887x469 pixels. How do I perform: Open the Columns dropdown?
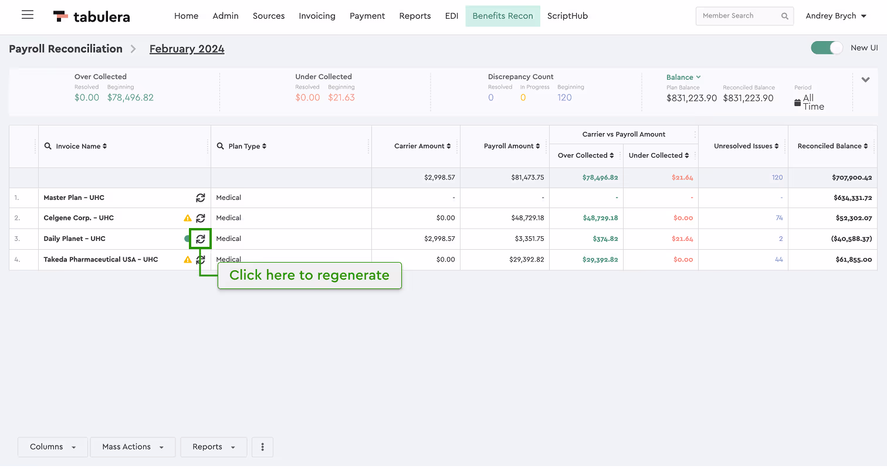(53, 447)
